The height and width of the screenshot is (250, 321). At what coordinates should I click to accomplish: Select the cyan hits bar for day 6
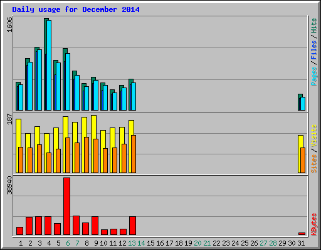coord(68,82)
